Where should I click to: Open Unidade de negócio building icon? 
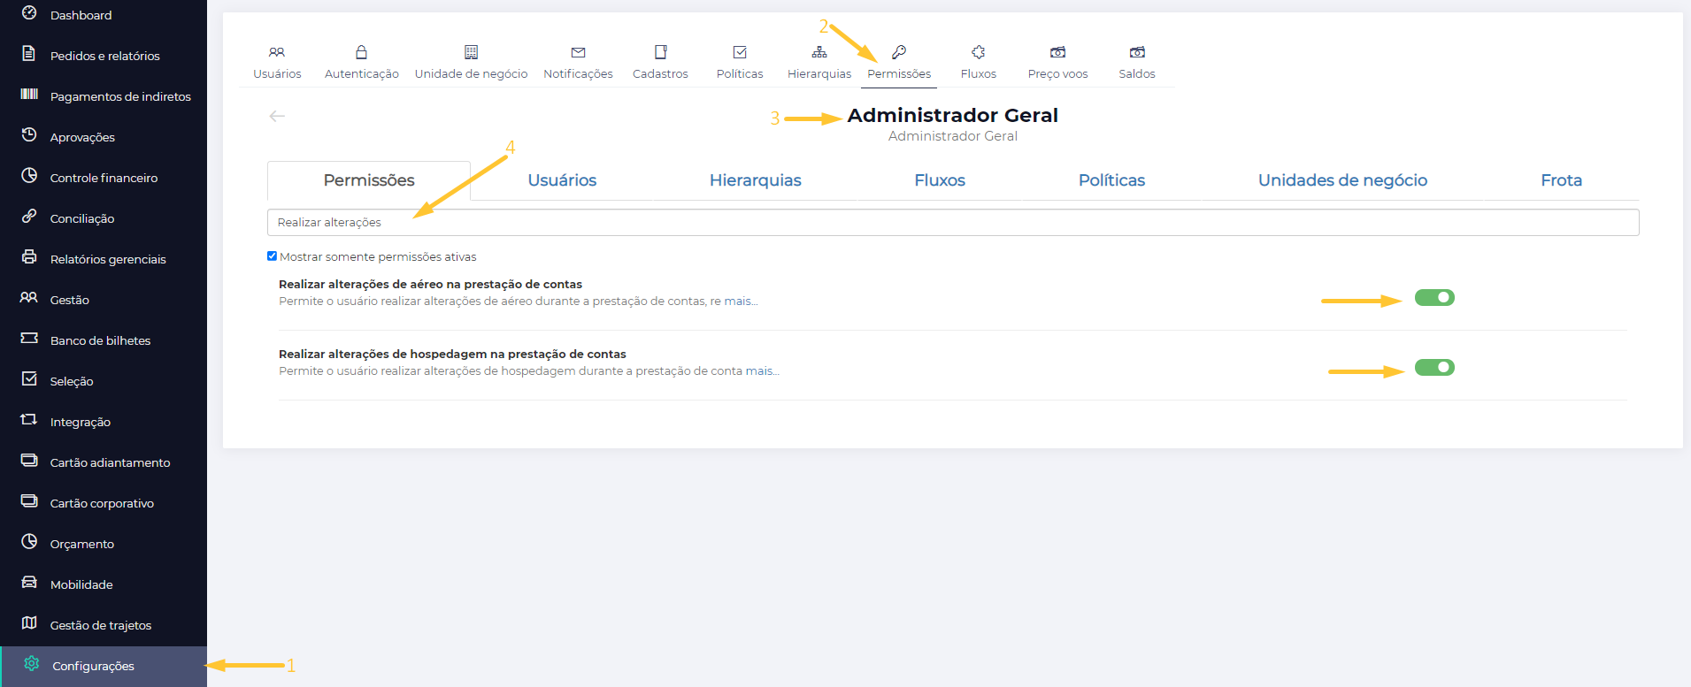pos(471,53)
